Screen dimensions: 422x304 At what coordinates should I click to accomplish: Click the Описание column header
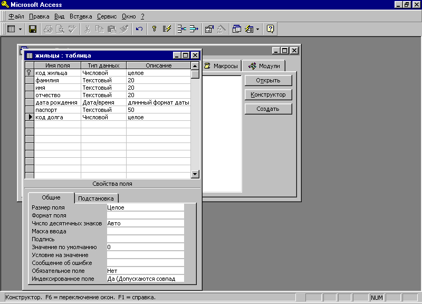pyautogui.click(x=159, y=65)
